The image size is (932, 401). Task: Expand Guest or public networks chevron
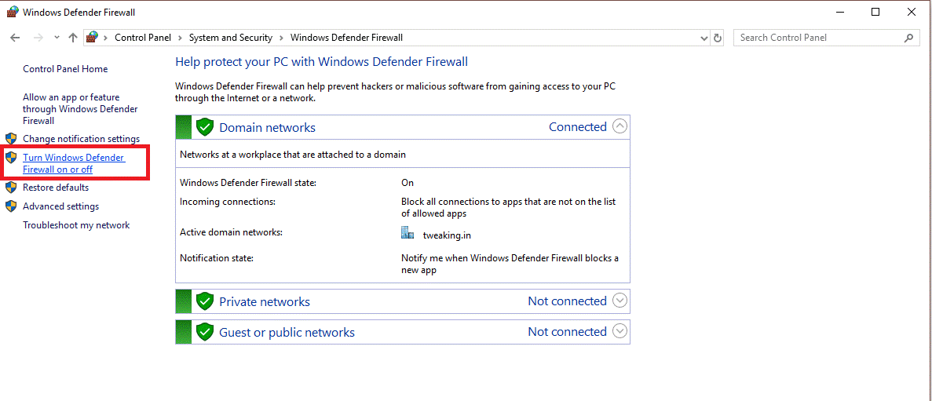point(620,331)
